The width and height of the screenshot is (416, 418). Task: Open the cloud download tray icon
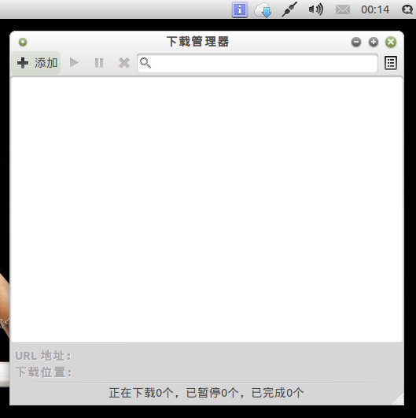263,10
